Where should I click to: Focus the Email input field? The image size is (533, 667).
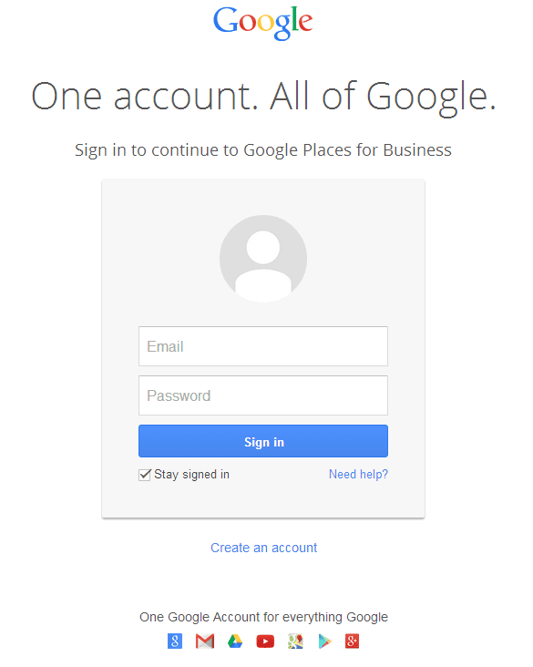263,346
